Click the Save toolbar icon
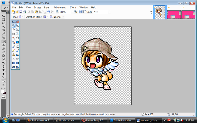This screenshot has width=197, height=123. tap(21, 12)
